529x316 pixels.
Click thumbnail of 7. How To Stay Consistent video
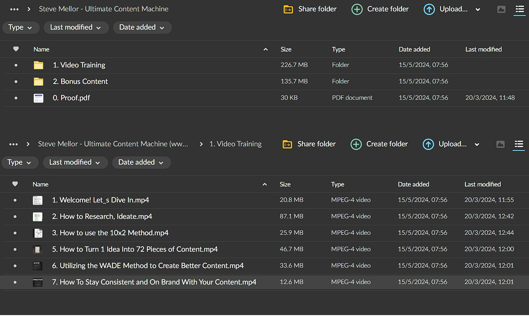[37, 282]
